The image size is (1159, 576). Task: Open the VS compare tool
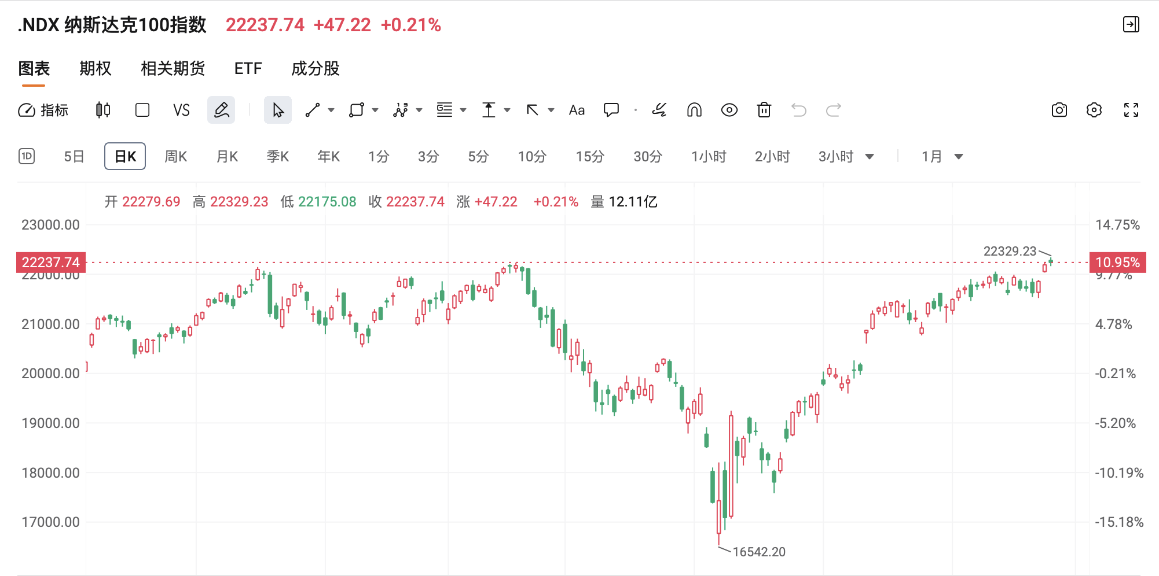(181, 110)
